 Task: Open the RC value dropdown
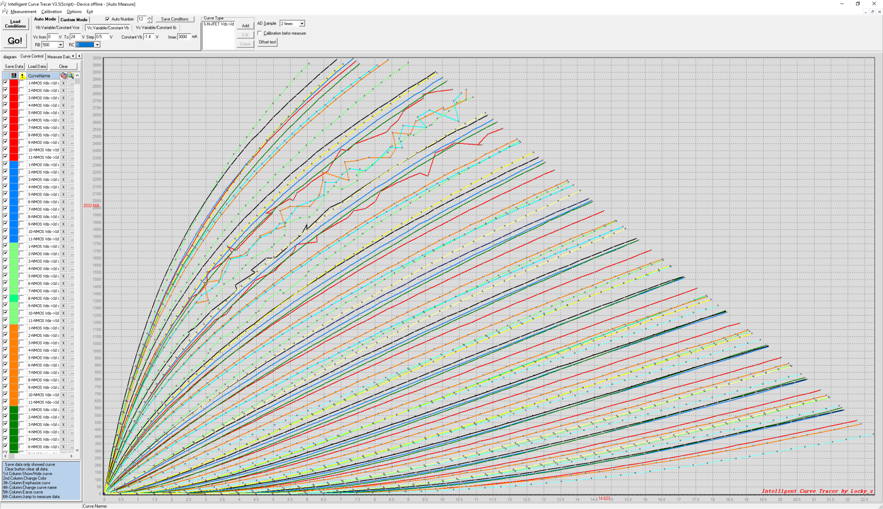[x=97, y=45]
